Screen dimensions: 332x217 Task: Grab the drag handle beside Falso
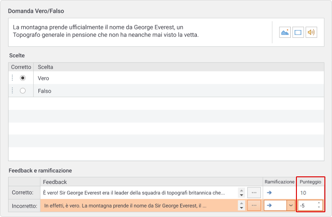12,91
